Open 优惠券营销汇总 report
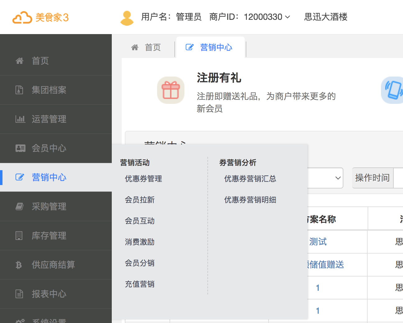Viewport: 403px width, 323px height. click(x=250, y=179)
